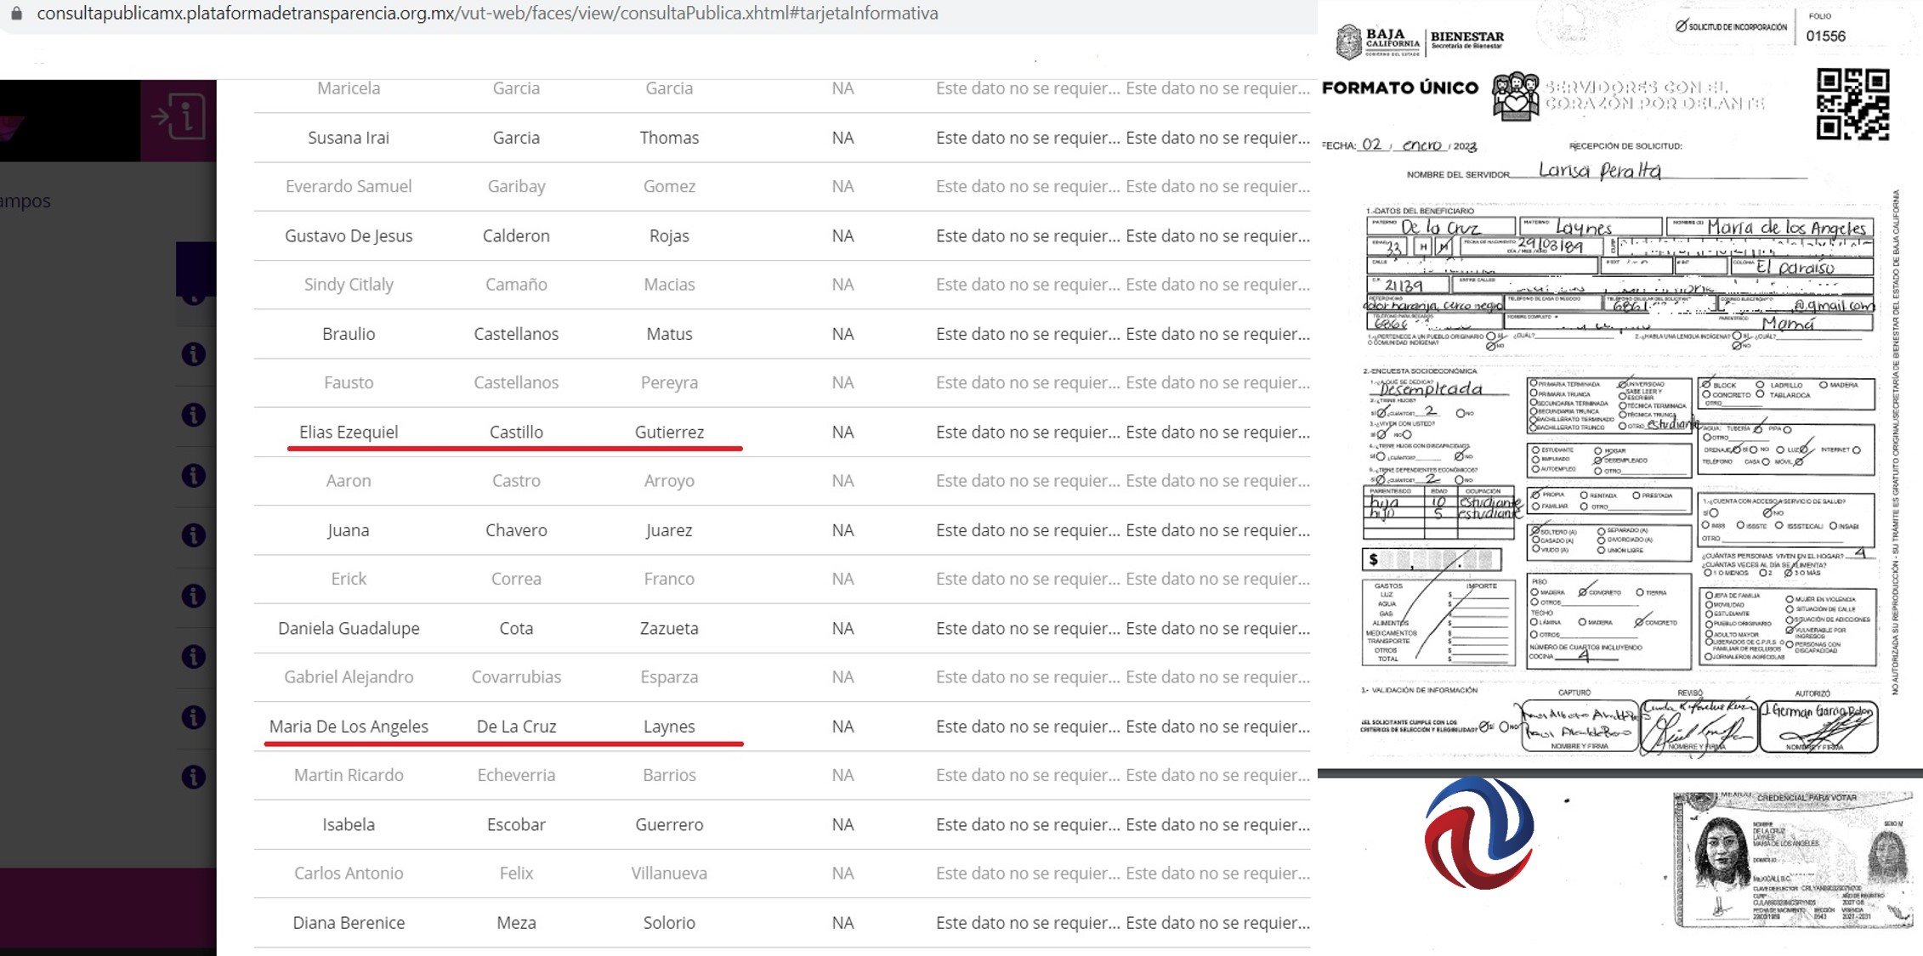Click the voter credential ID card image
Image resolution: width=1923 pixels, height=956 pixels.
[x=1792, y=859]
